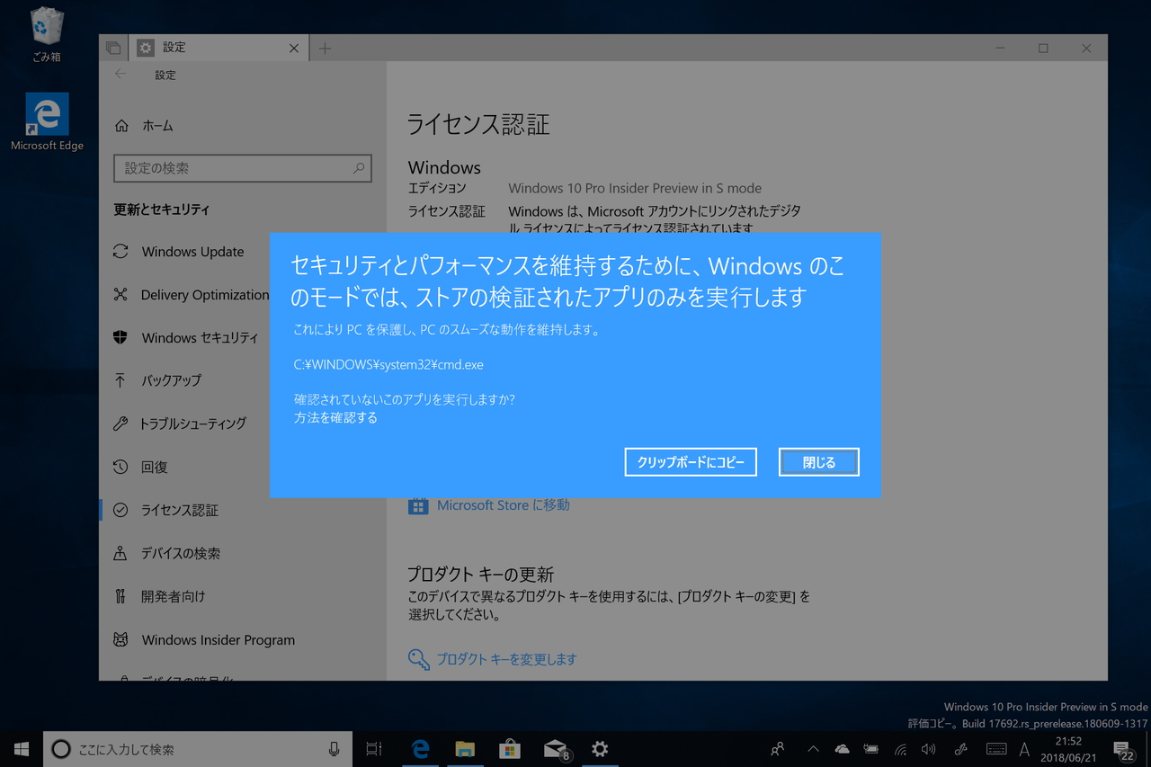Click the プロダクト キーを変更します link
Viewport: 1151px width, 767px height.
pos(507,659)
